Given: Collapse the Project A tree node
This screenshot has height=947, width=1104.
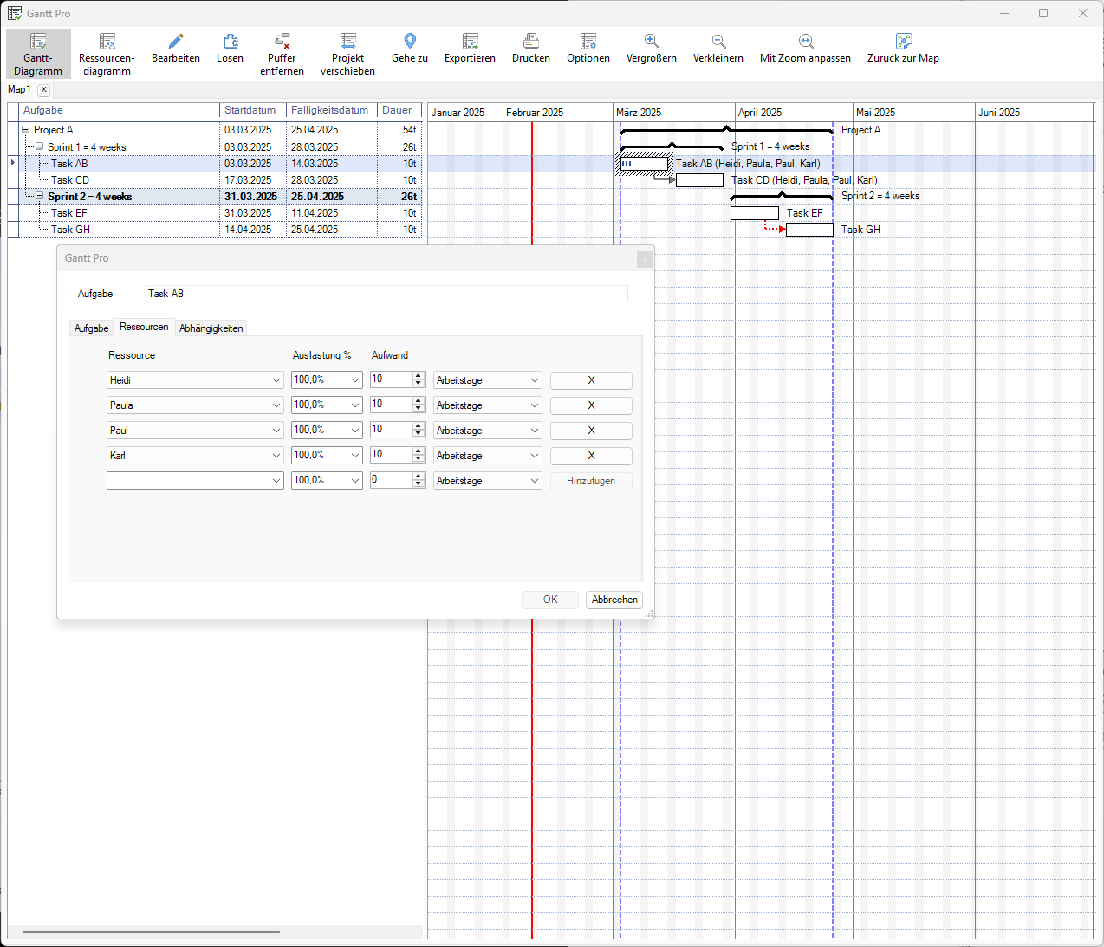Looking at the screenshot, I should (x=26, y=130).
